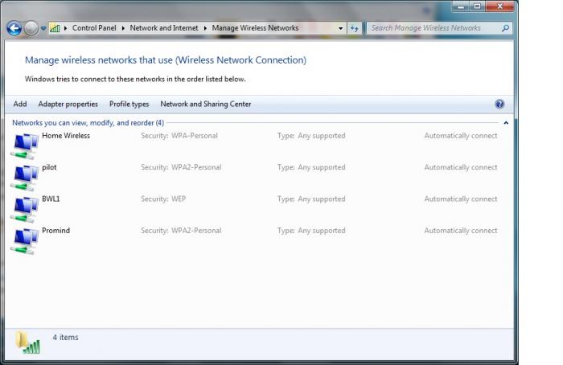The width and height of the screenshot is (563, 365).
Task: Click the Forward navigation arrow
Action: pos(31,28)
